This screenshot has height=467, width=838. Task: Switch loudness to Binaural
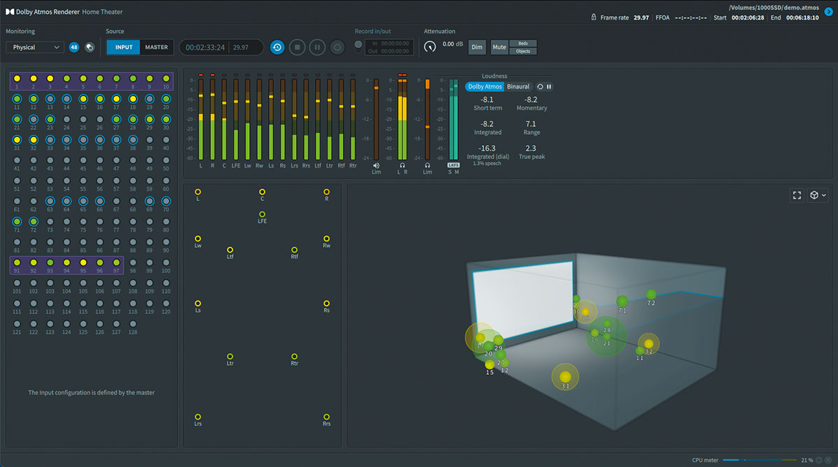[x=518, y=87]
